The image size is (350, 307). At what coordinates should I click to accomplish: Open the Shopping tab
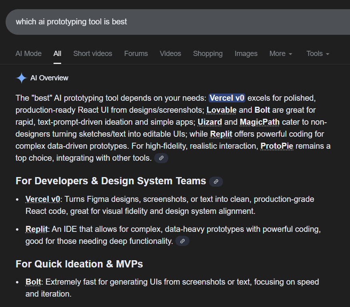pyautogui.click(x=208, y=54)
